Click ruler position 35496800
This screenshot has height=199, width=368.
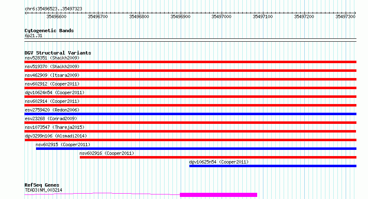(x=139, y=17)
